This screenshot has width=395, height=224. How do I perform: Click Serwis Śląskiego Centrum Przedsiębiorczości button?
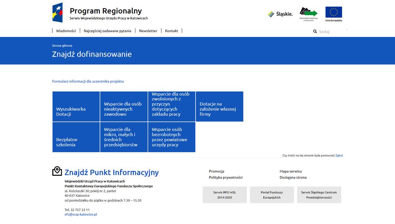(319, 195)
